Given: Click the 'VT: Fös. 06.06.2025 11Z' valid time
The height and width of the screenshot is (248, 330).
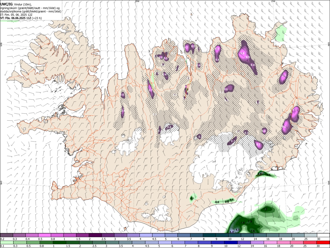Looking at the screenshot, I should [15, 18].
